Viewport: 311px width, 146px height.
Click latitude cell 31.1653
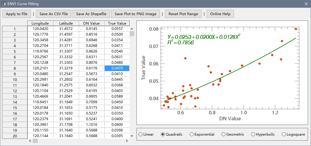tap(66, 108)
